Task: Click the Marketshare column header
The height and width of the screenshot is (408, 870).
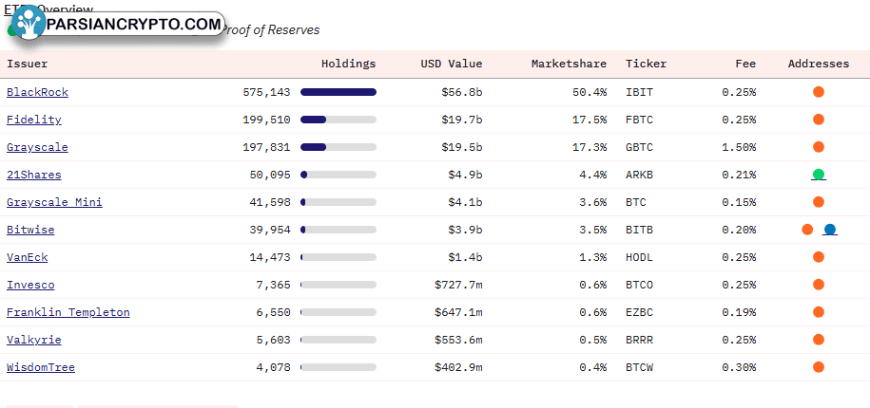Action: click(x=569, y=64)
